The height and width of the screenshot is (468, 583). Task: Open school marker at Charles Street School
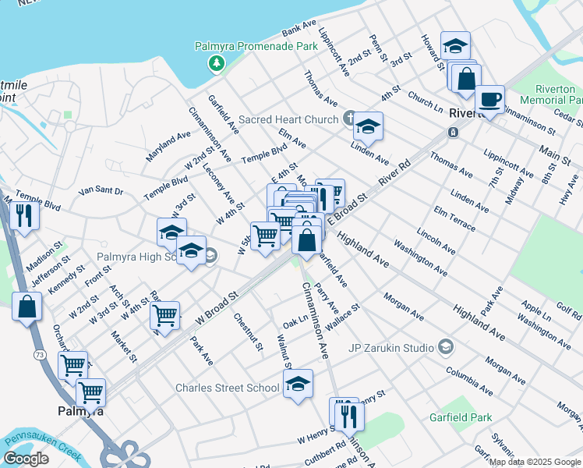pyautogui.click(x=298, y=385)
